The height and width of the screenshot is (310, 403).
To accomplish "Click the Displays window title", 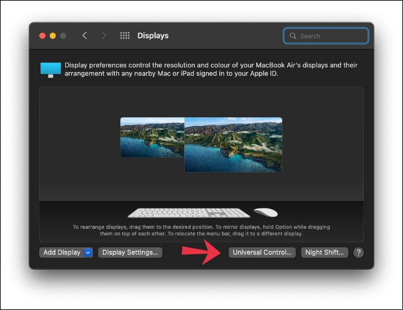I will tap(153, 35).
